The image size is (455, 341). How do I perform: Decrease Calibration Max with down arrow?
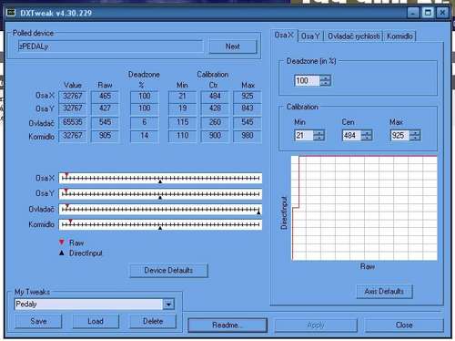415,138
